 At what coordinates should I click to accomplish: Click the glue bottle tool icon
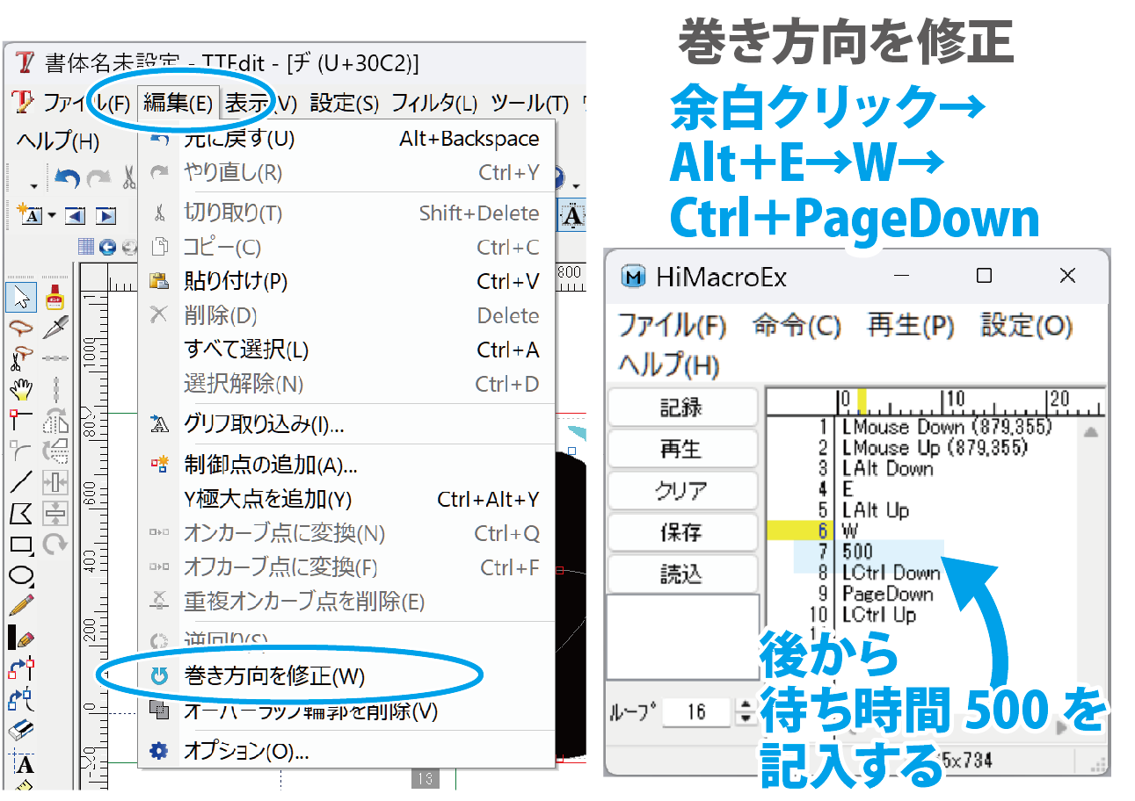(55, 298)
